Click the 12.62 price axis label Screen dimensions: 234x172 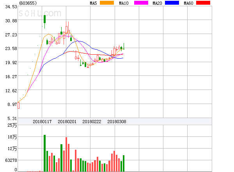[x=11, y=91]
